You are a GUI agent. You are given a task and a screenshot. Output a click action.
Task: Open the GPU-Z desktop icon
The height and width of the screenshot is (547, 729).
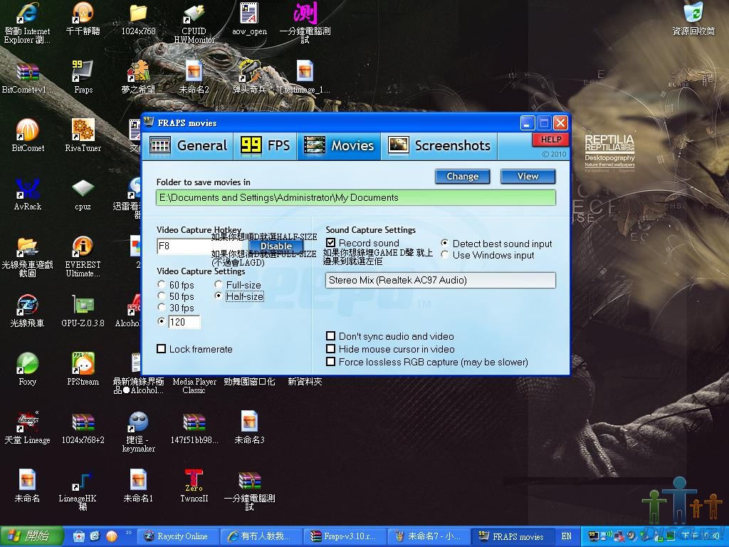click(x=83, y=306)
